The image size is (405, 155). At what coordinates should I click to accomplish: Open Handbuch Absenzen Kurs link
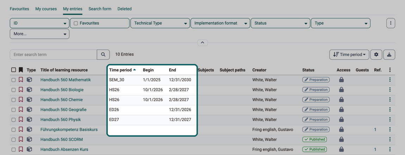click(64, 149)
